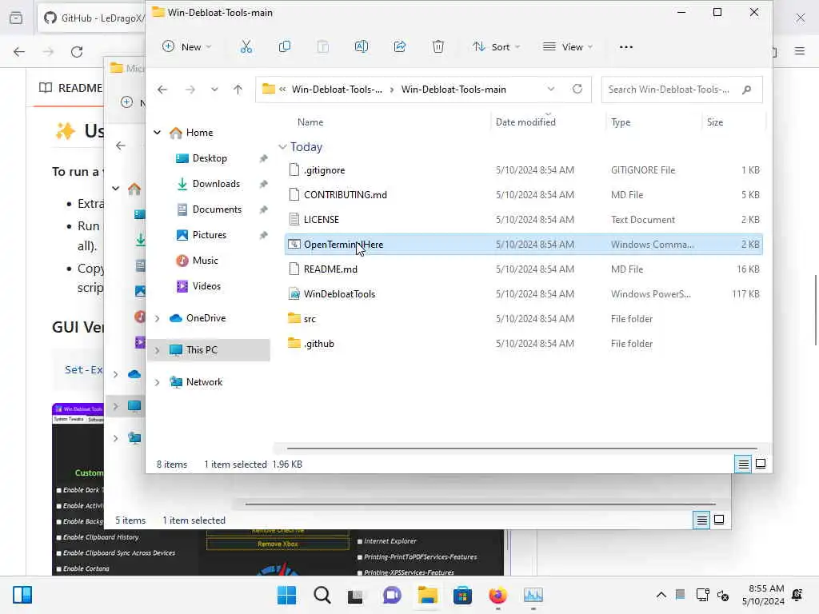Go back in Win-Debloat-Tools-main window

(x=162, y=90)
